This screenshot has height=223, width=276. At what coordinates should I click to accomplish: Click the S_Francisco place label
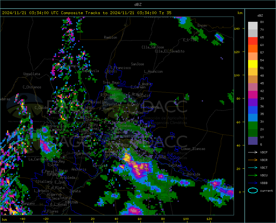(121, 68)
